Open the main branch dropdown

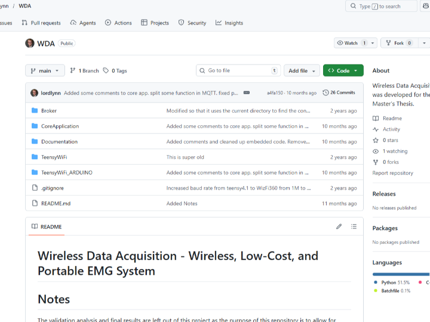(45, 70)
